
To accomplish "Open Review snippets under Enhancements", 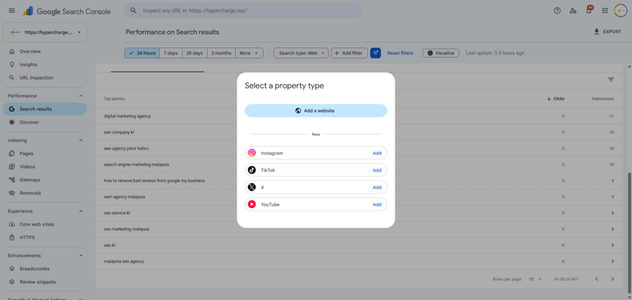I will pos(44,282).
